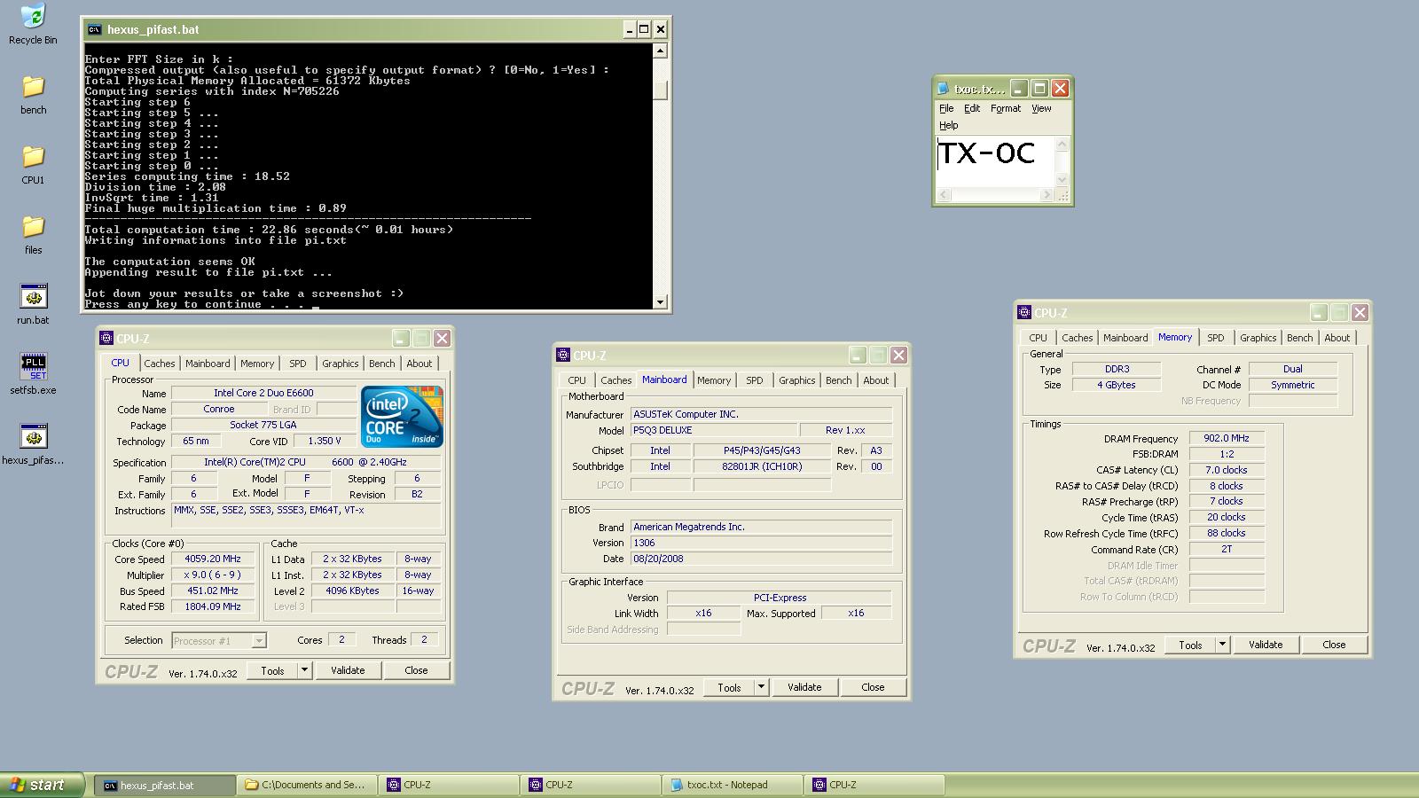
Task: Open Bench tab in Mainboard window
Action: tap(839, 380)
